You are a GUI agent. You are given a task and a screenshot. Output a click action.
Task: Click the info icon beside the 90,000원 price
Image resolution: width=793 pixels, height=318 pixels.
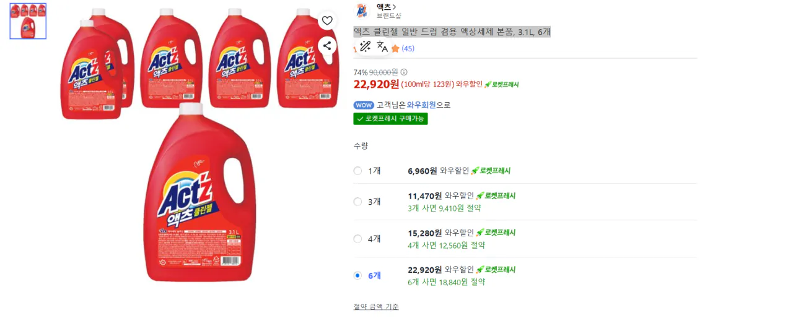click(x=404, y=72)
